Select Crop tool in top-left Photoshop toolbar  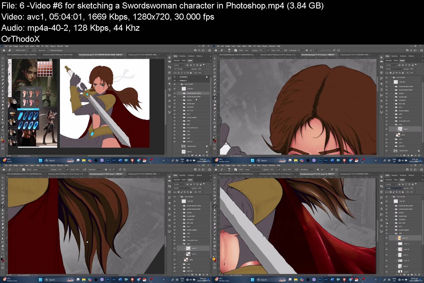pos(3,73)
